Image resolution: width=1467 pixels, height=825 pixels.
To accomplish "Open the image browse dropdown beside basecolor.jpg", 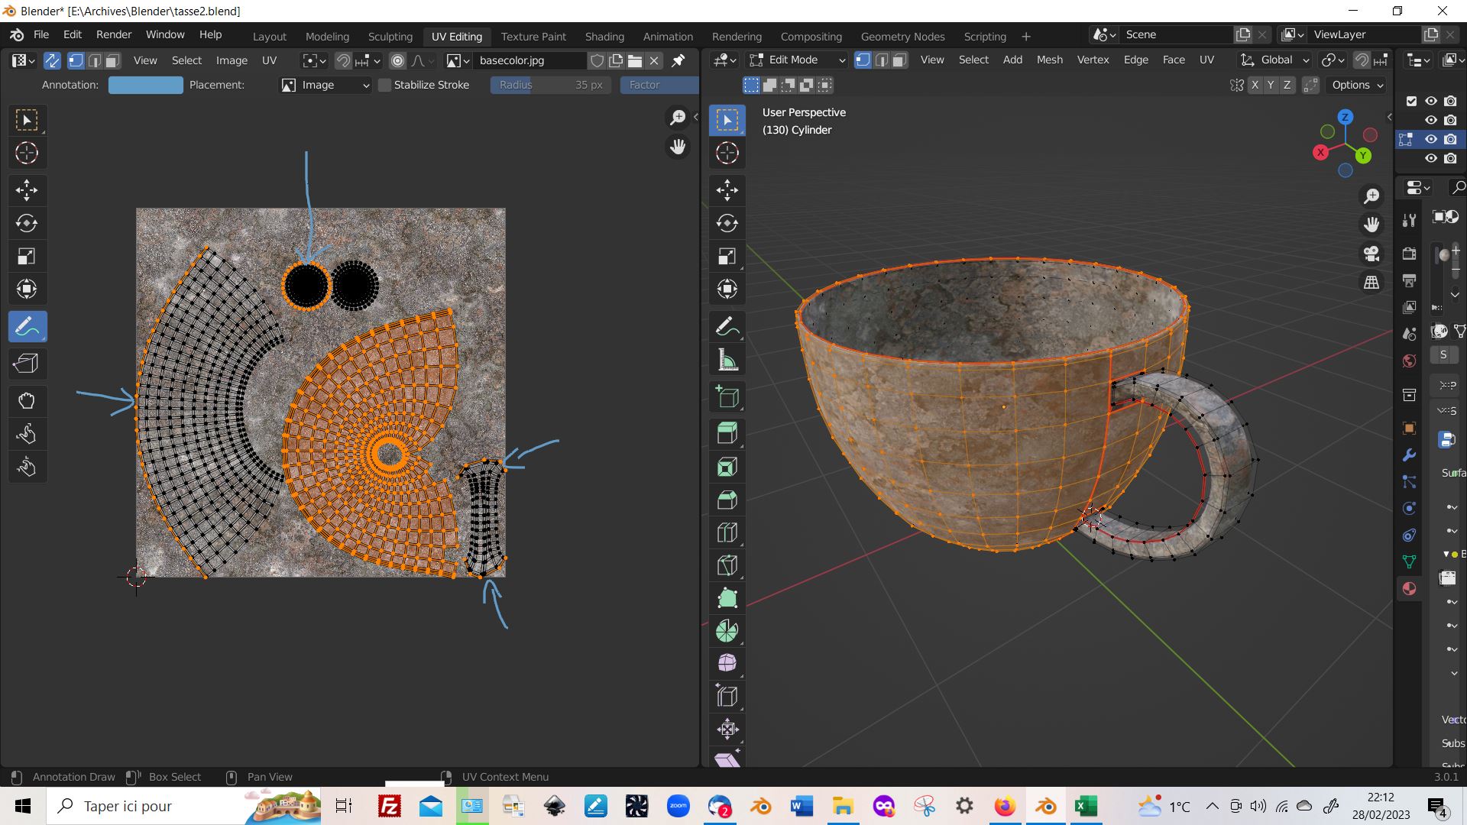I will click(458, 60).
